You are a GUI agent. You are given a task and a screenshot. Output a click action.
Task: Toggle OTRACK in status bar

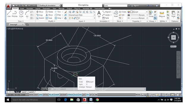tap(70, 95)
